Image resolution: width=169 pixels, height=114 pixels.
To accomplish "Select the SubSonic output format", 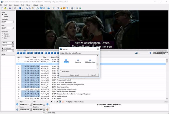I will point(78,61).
